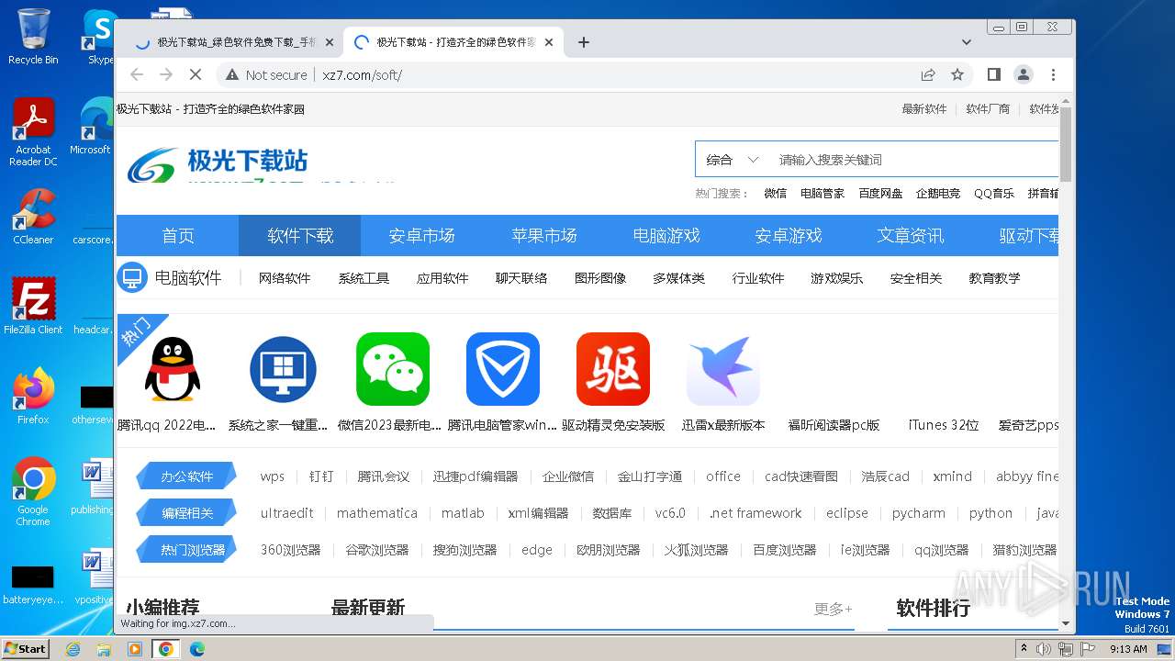The image size is (1175, 661).
Task: Open a new tab
Action: [x=584, y=42]
